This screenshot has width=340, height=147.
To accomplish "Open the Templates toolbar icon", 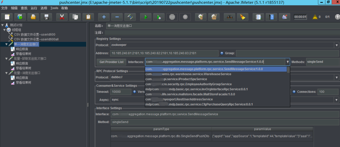I will click(20, 17).
